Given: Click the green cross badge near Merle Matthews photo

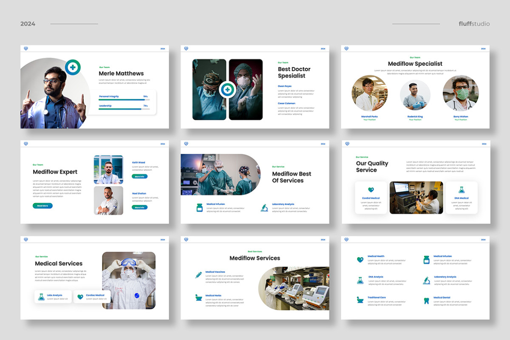Looking at the screenshot, I should 73,67.
